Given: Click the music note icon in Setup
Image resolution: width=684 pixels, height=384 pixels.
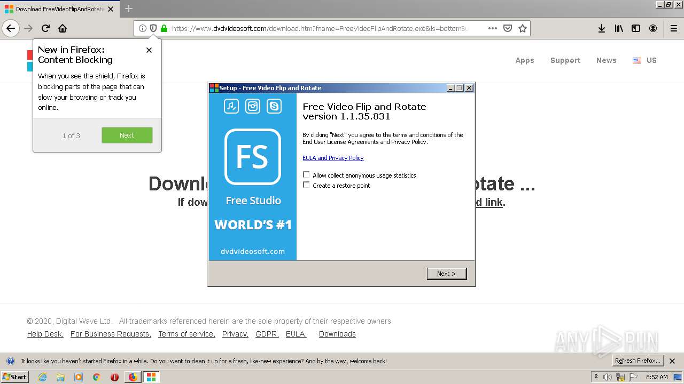Looking at the screenshot, I should coord(231,106).
